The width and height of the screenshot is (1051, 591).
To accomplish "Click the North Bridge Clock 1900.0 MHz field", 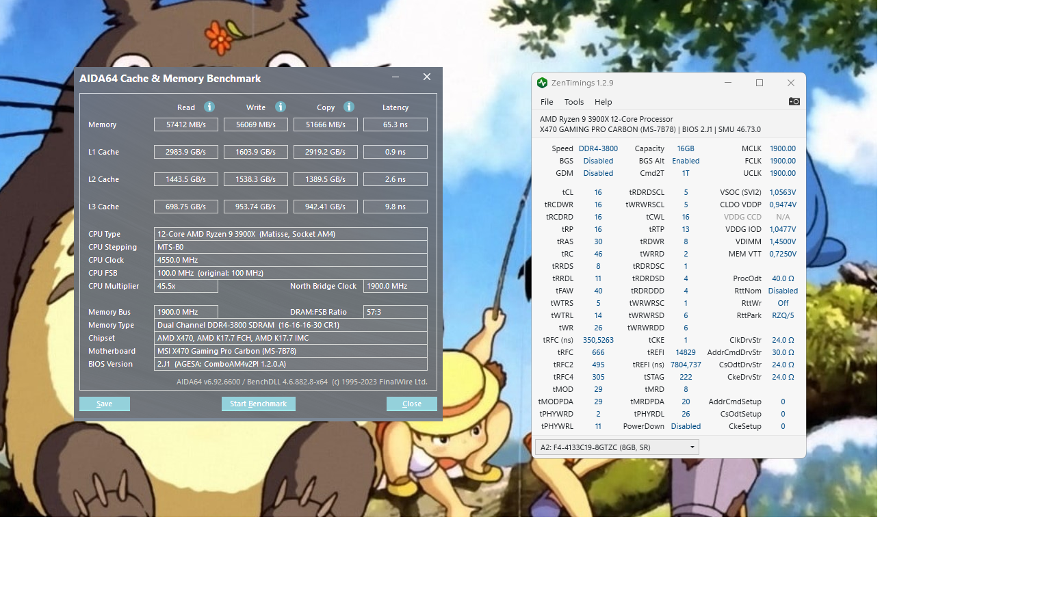I will click(395, 286).
